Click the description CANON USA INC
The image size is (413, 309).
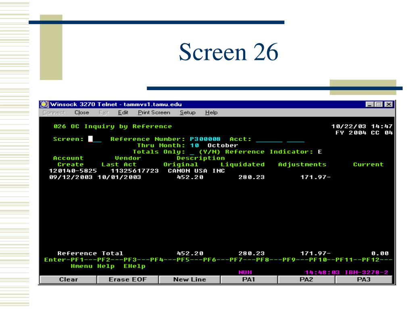[x=196, y=171]
